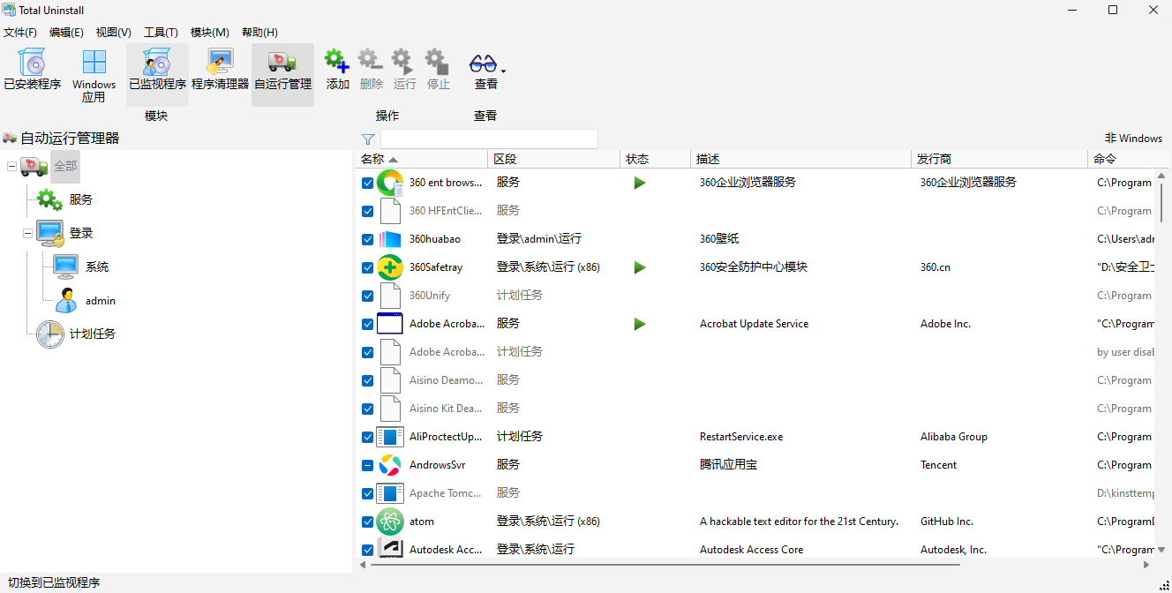Select the 全部 tree label
Screen dimensions: 1172x593
[65, 166]
